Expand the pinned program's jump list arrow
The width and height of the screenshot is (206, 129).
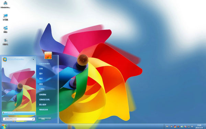click(x=33, y=60)
